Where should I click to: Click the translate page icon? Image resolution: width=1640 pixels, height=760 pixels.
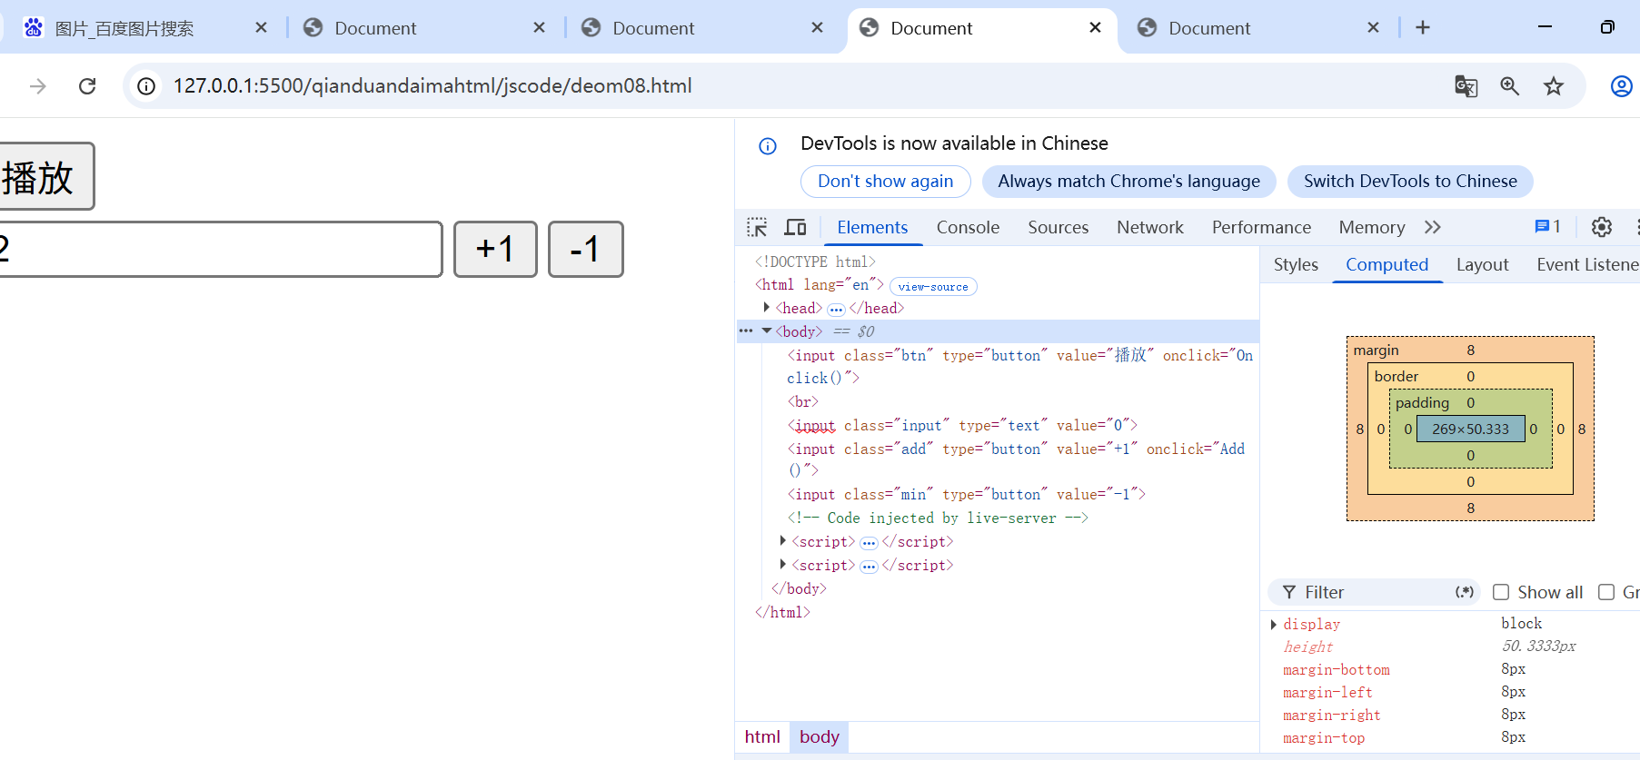pyautogui.click(x=1466, y=86)
